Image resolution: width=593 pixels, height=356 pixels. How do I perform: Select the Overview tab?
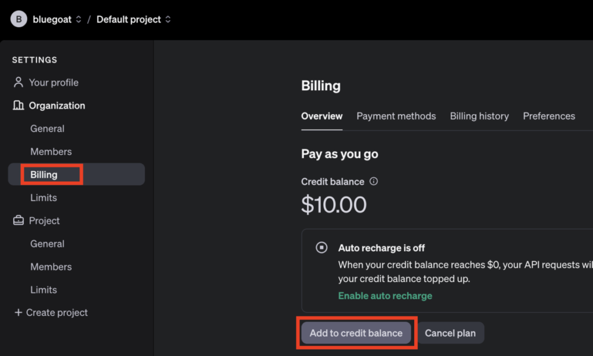[x=321, y=116]
